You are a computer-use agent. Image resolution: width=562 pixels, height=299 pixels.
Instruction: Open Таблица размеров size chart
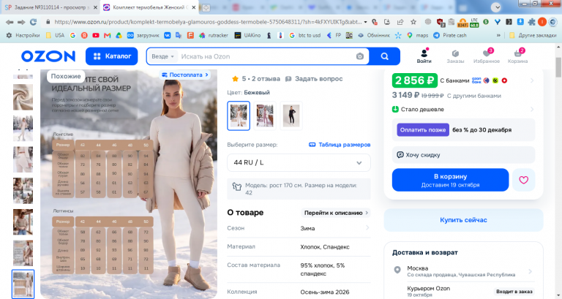(340, 145)
